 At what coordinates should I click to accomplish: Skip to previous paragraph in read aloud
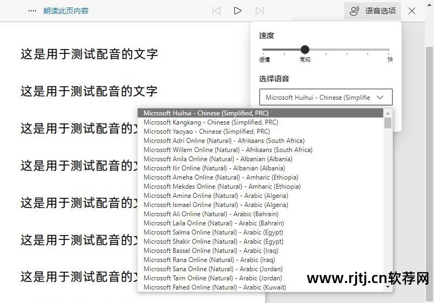[x=216, y=11]
